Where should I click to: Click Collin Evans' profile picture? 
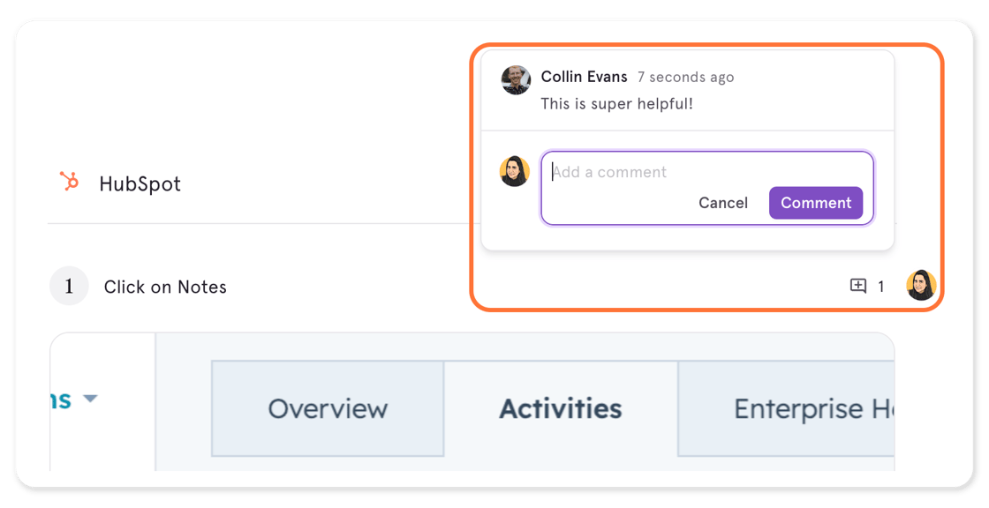516,80
